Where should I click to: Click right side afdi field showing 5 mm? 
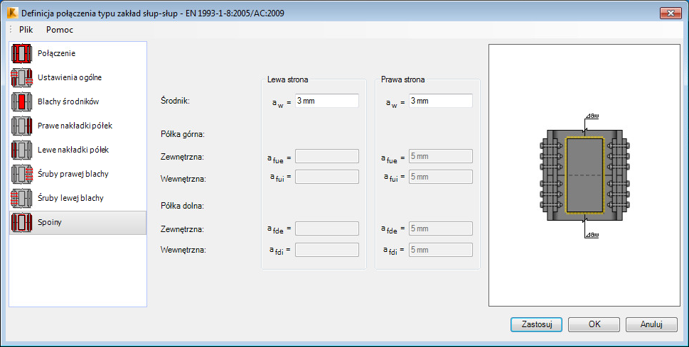pyautogui.click(x=441, y=250)
